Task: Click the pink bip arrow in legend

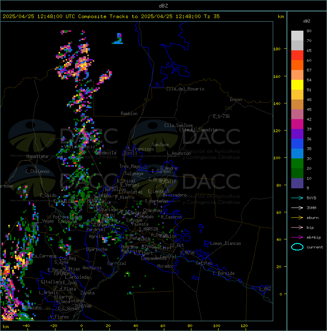Action: tap(297, 227)
